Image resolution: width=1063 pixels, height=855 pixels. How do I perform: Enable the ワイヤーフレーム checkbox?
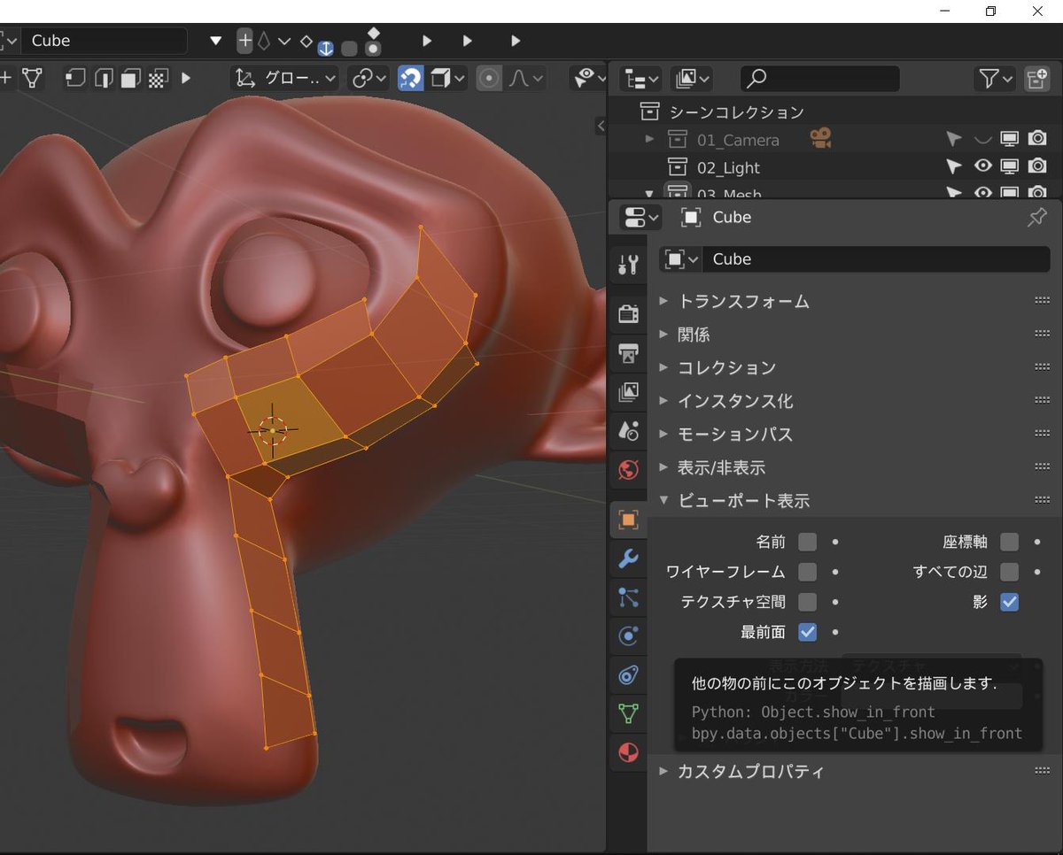pyautogui.click(x=807, y=572)
